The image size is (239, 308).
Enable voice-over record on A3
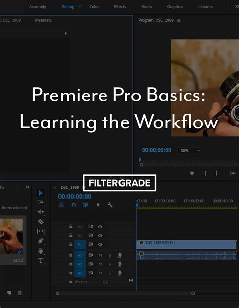(x=119, y=273)
